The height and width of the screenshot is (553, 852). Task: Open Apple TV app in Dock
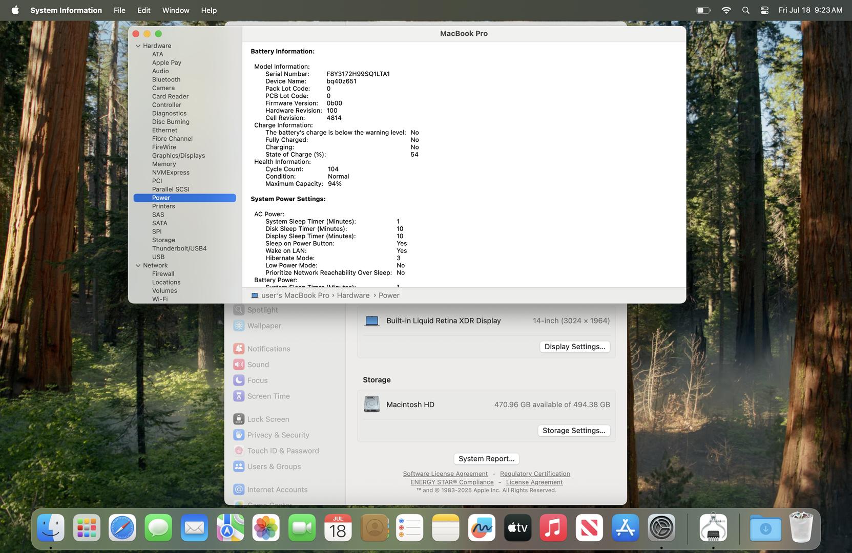517,528
